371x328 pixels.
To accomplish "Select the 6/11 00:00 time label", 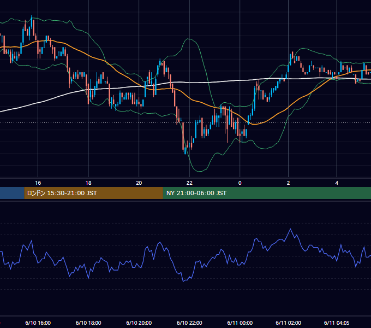I will point(240,323).
